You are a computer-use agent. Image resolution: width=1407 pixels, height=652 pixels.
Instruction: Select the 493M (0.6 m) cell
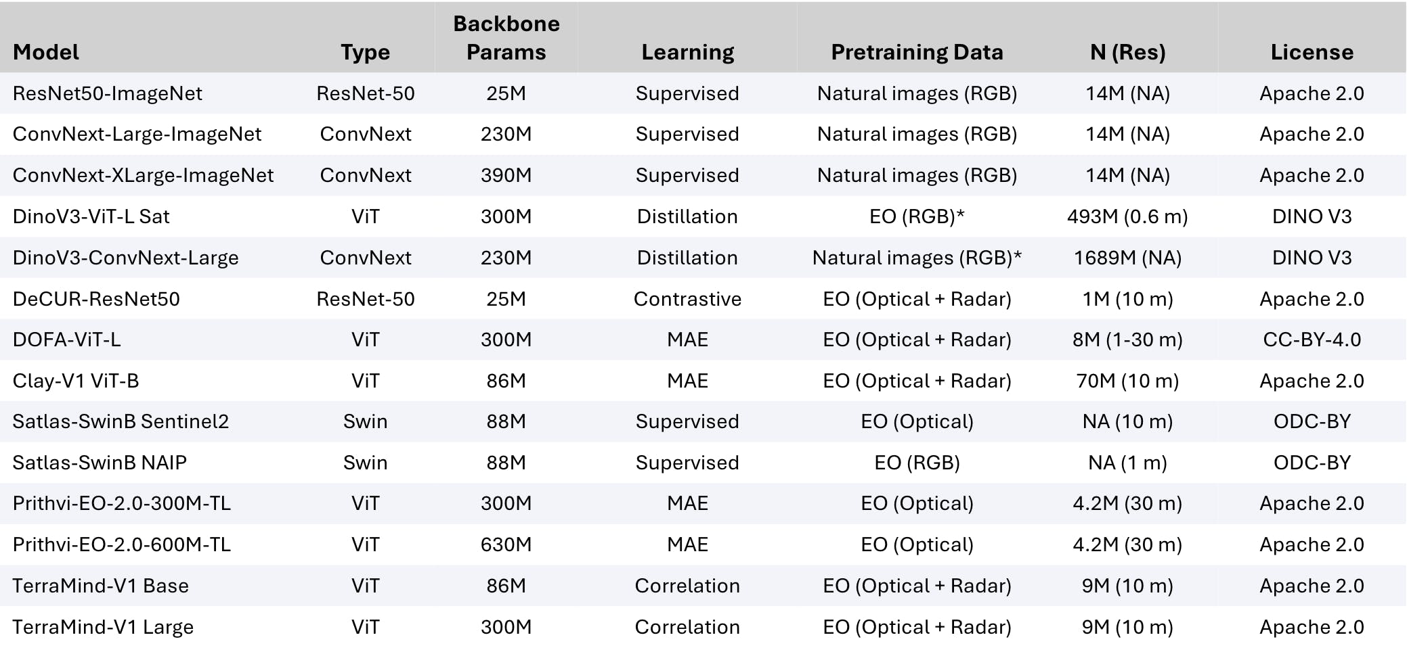[1127, 216]
